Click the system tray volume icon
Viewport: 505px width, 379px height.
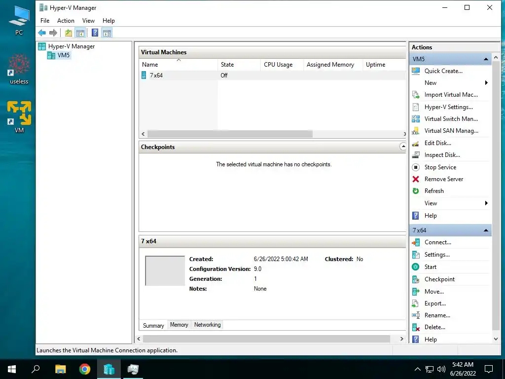click(441, 369)
